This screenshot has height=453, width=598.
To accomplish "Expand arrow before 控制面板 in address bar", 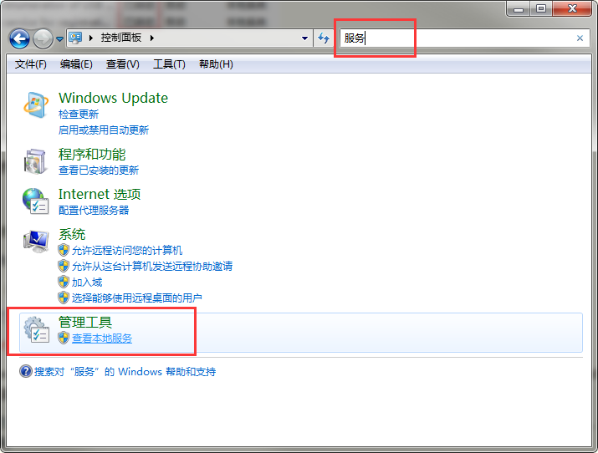I will 91,38.
